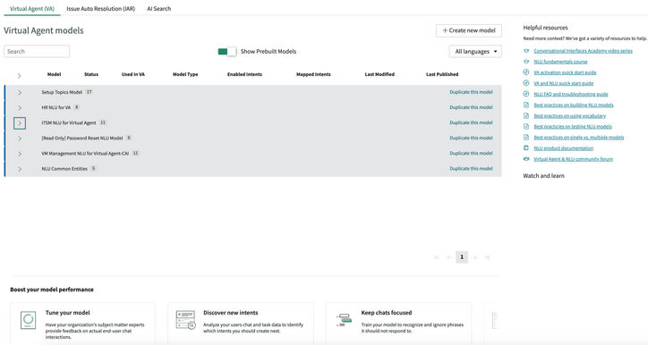
Task: Open the AI Search tab
Action: point(158,9)
